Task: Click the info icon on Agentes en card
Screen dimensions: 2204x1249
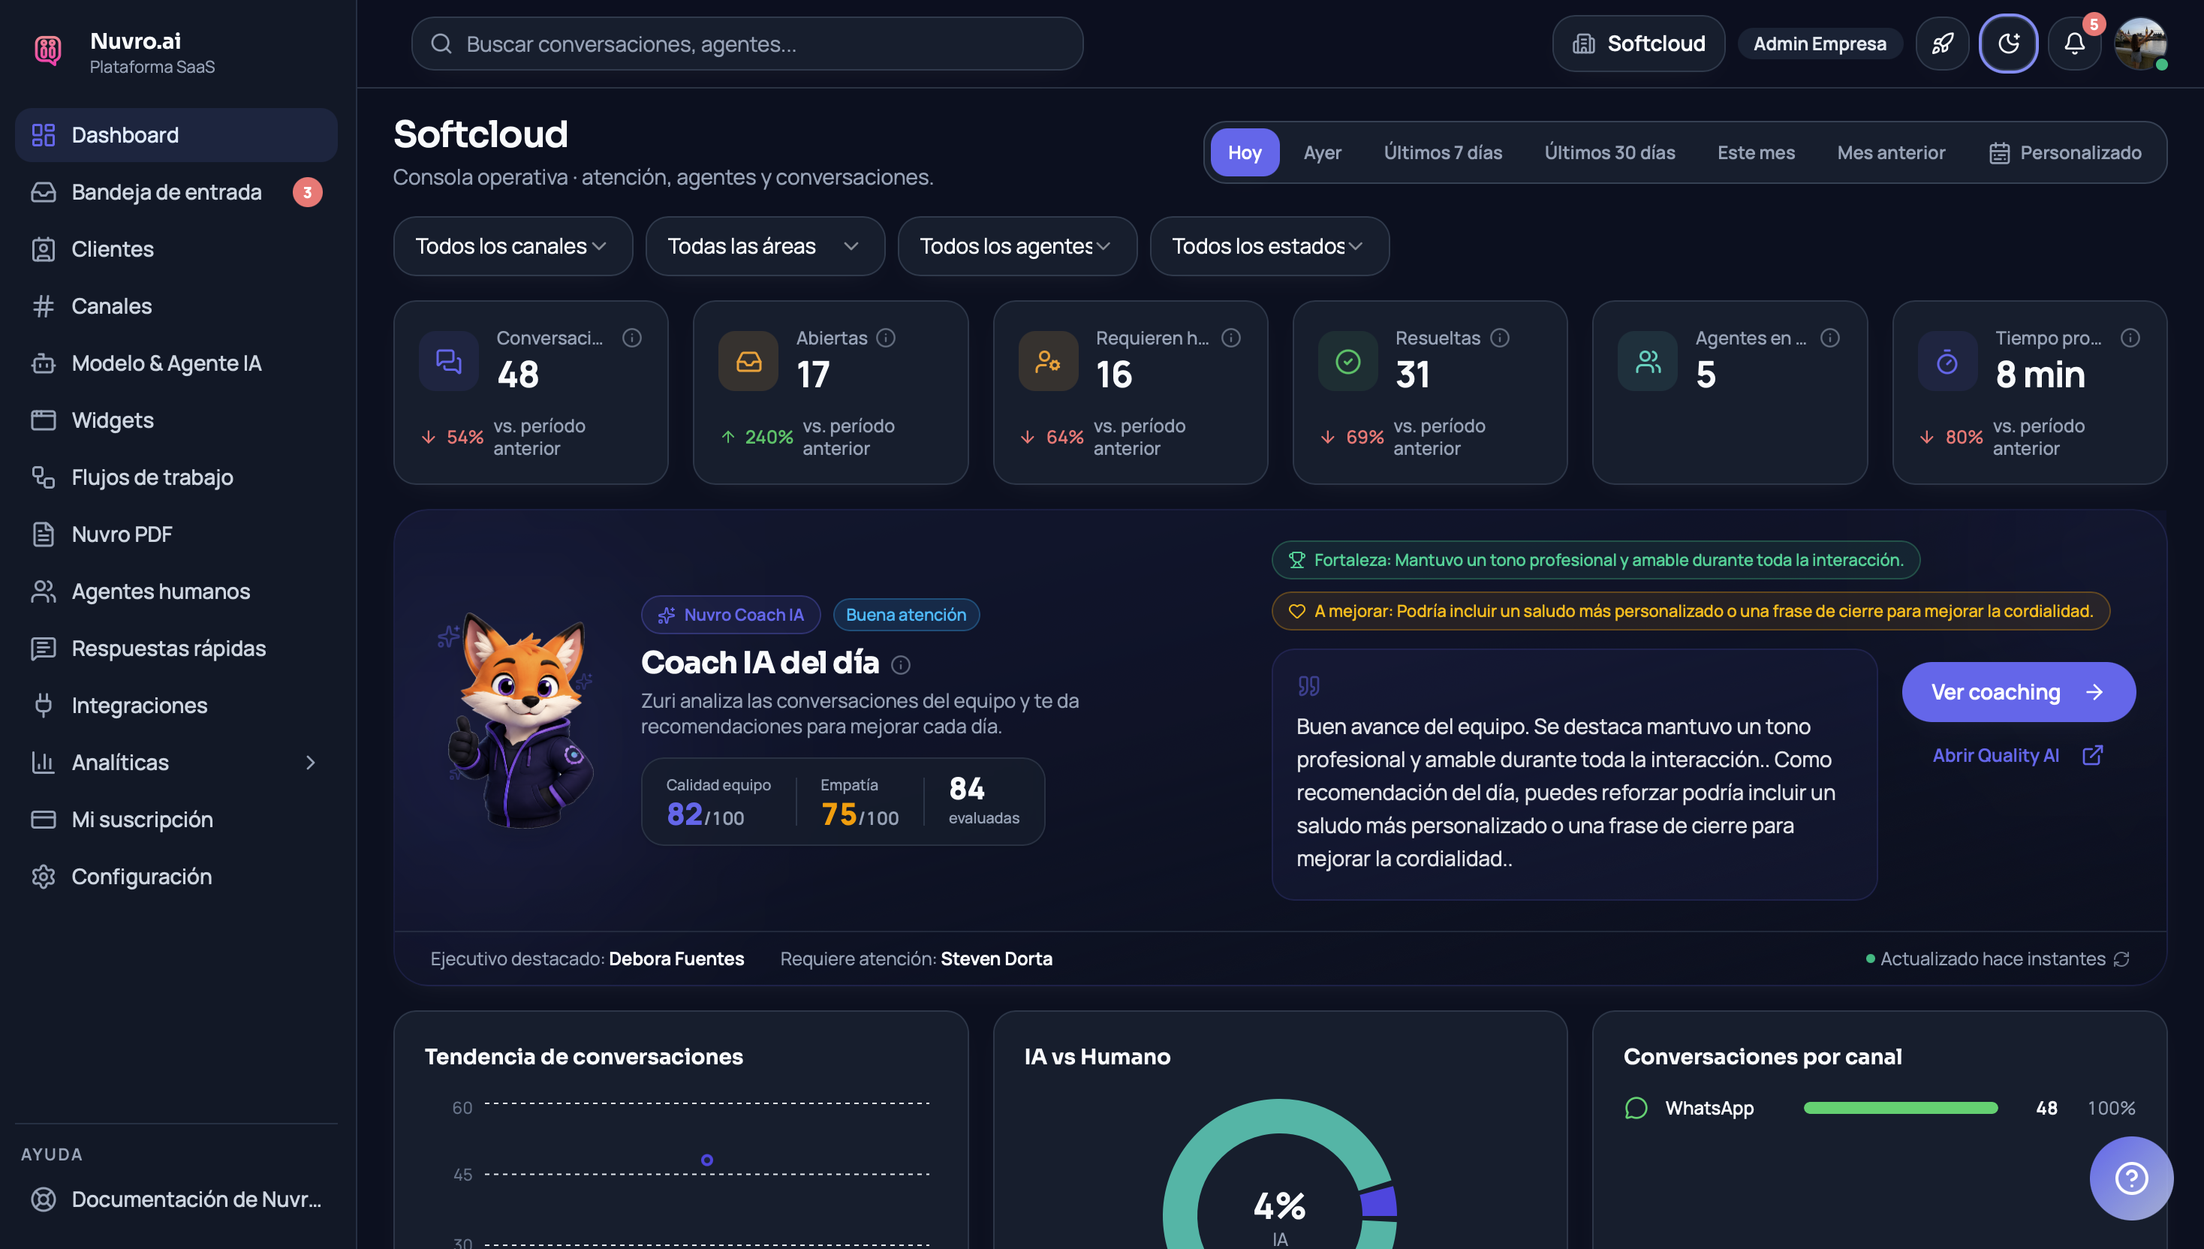Action: [1830, 338]
